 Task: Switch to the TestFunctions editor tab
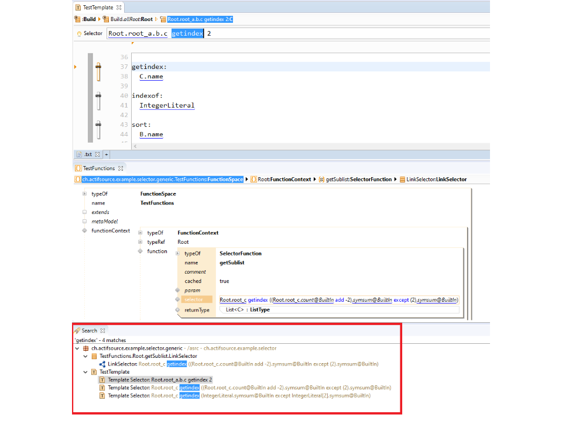[99, 168]
